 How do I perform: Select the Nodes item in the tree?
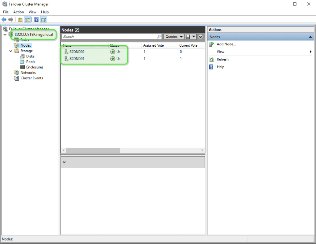coord(26,45)
